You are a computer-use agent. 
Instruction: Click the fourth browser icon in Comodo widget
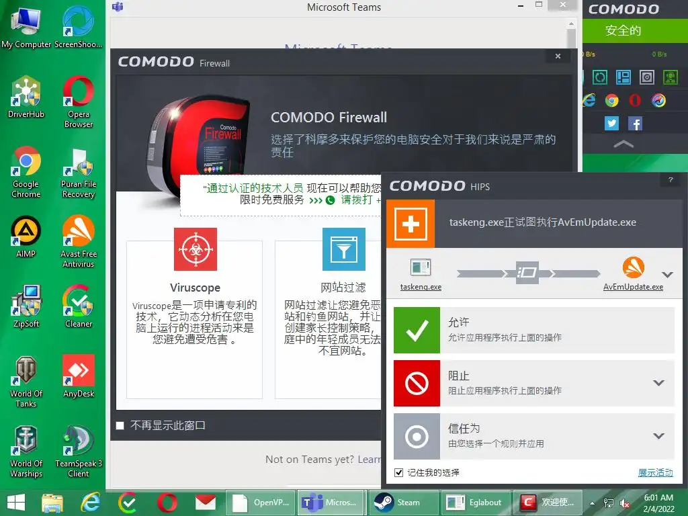coord(658,101)
